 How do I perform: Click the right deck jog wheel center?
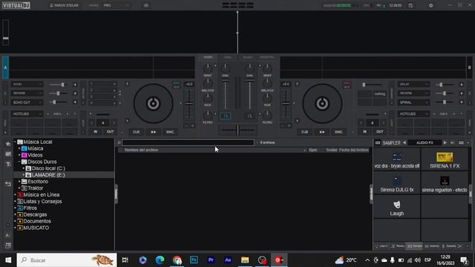(322, 104)
